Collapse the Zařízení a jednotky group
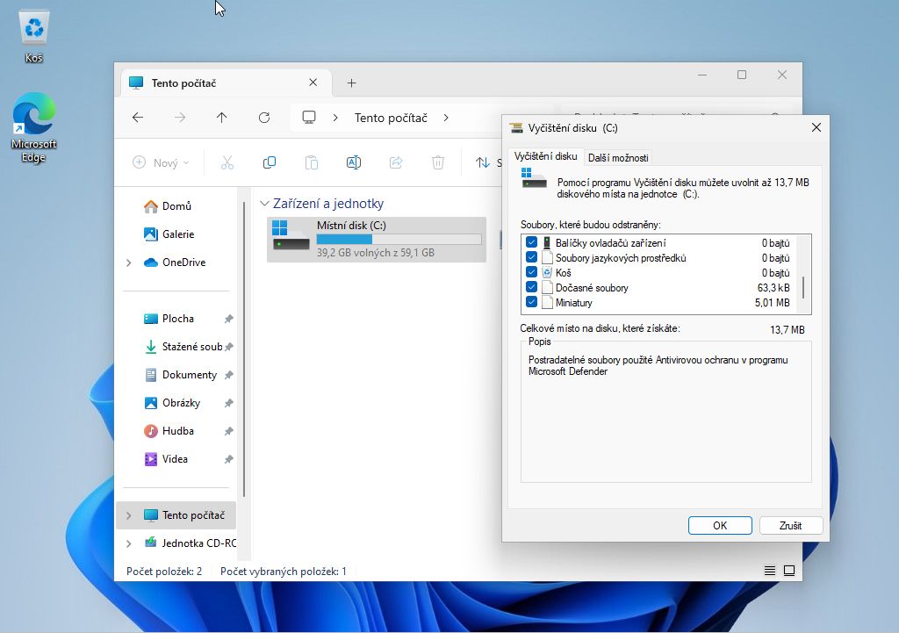 pos(264,204)
